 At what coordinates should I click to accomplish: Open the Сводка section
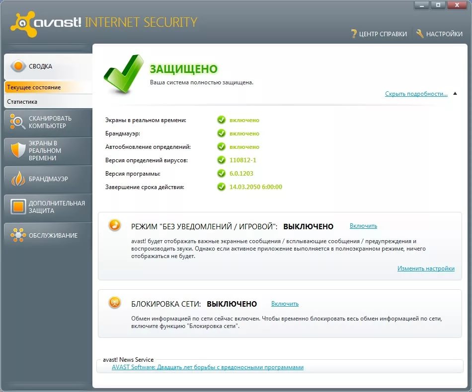(48, 66)
